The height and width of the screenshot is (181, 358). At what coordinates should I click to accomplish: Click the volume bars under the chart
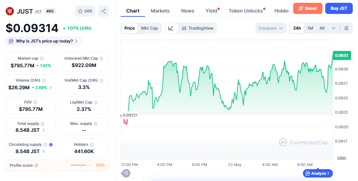point(227,151)
